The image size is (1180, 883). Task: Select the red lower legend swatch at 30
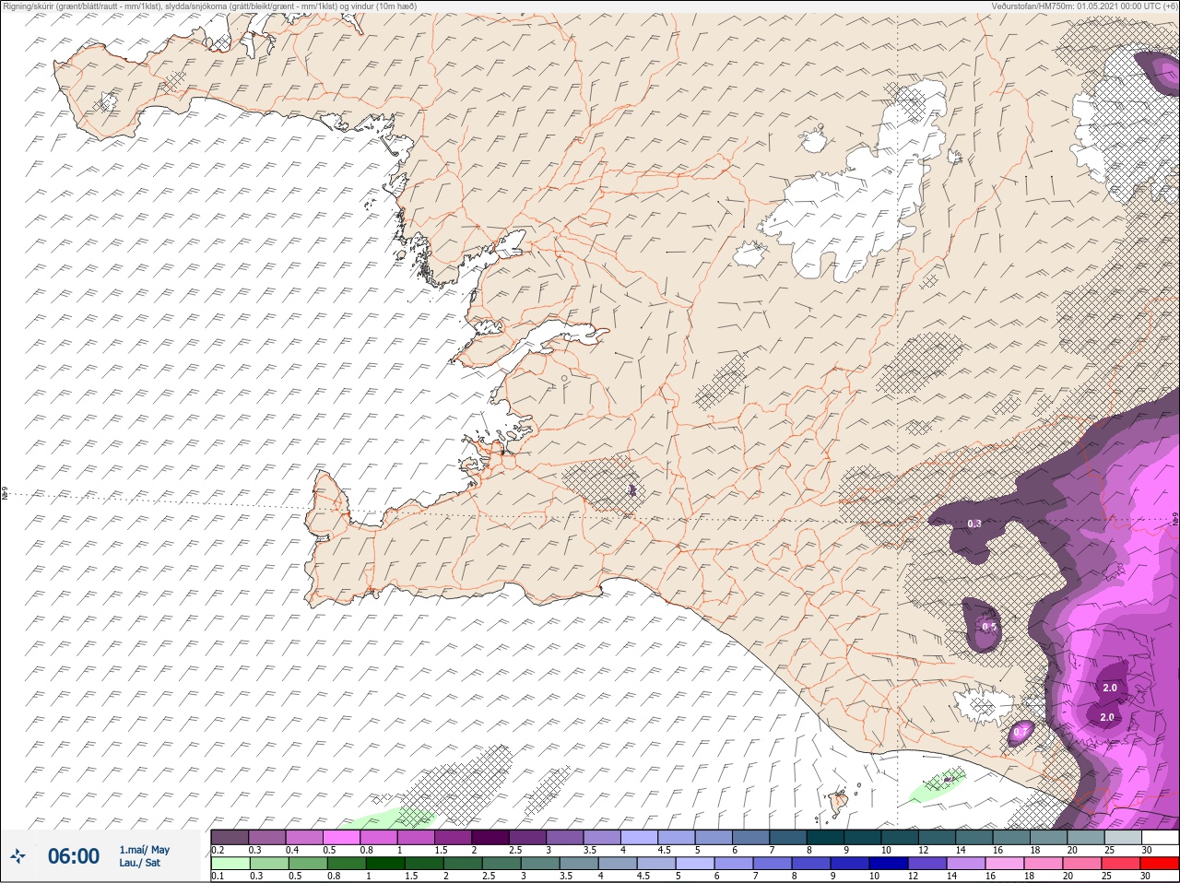pos(1160,864)
